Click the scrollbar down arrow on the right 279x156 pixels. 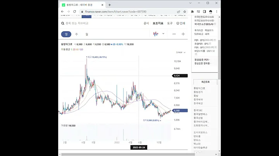219,151
